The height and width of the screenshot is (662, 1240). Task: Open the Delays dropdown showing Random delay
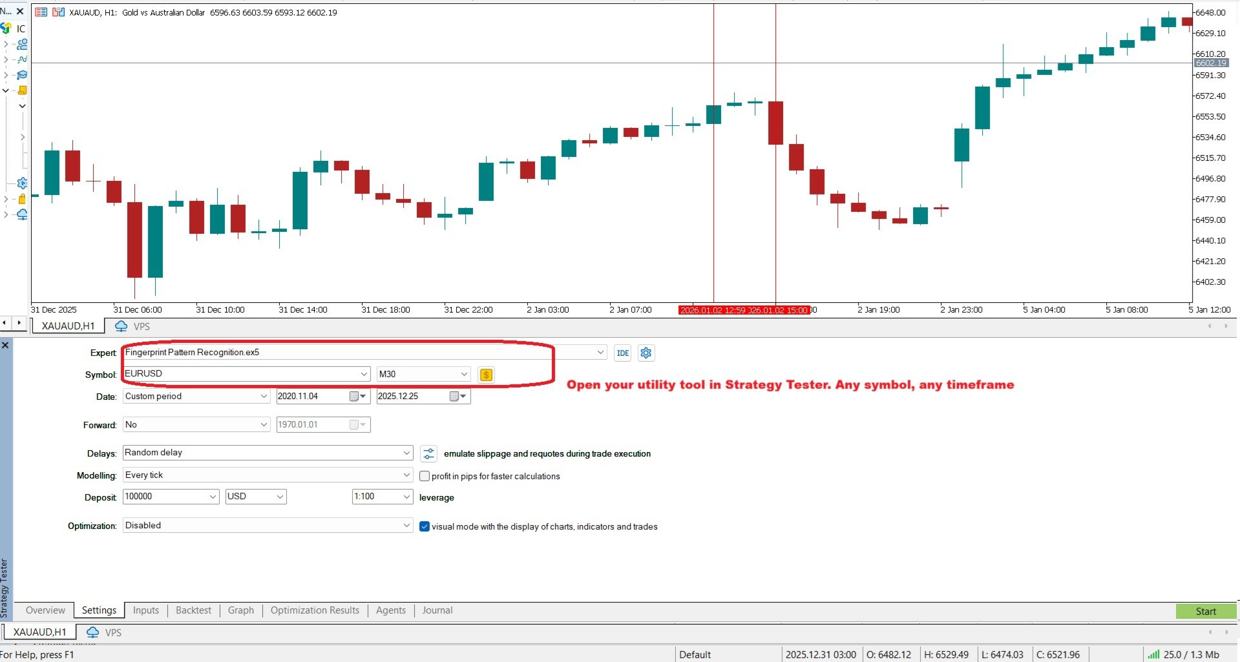(x=268, y=453)
